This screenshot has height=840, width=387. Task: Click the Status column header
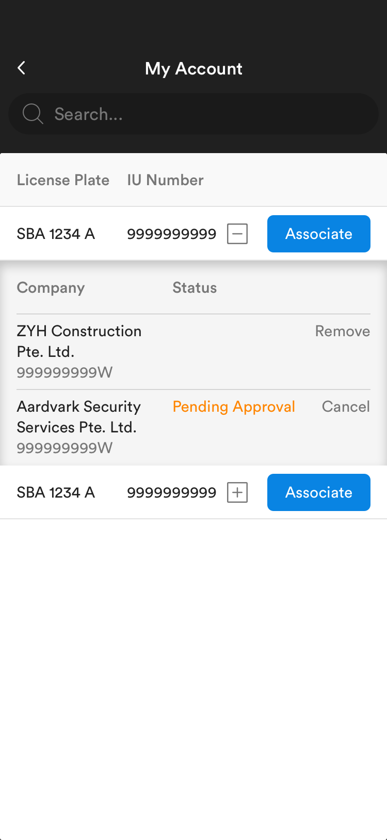click(195, 288)
